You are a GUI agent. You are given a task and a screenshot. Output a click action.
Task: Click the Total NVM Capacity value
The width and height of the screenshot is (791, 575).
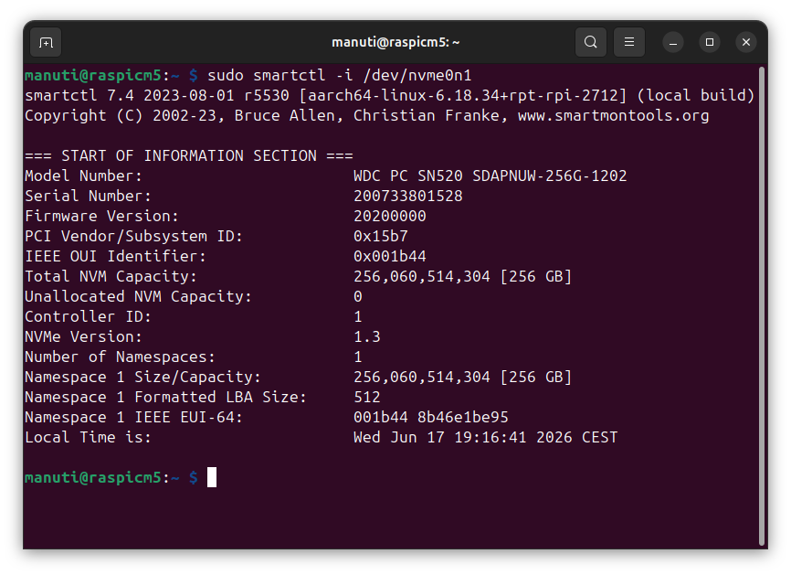(x=462, y=277)
